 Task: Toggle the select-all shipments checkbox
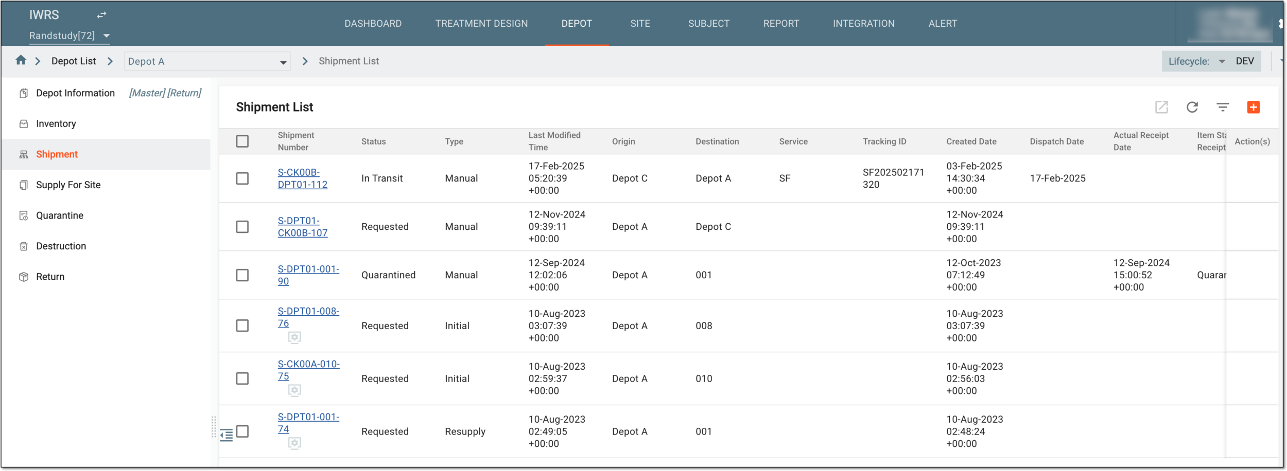242,141
